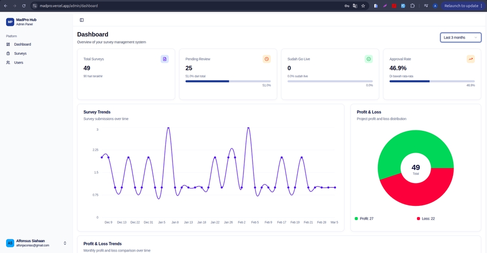Open the browser extensions puzzle icon
The image size is (487, 253).
(412, 6)
